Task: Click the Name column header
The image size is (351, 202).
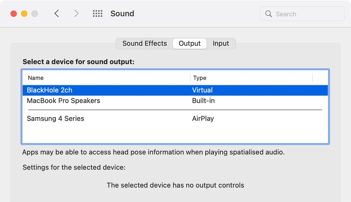Action: click(35, 78)
